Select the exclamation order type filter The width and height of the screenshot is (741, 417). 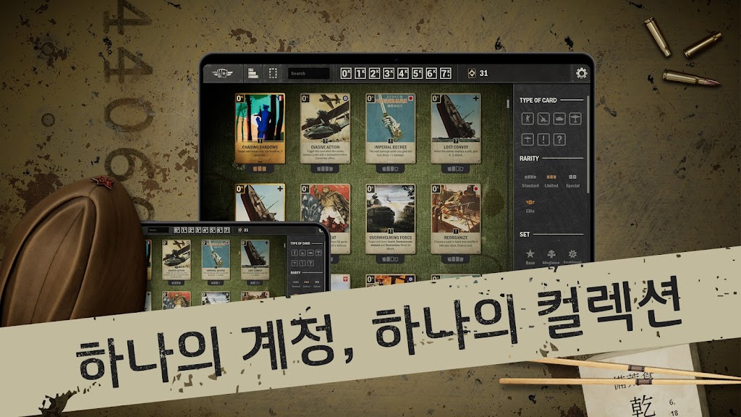(x=543, y=139)
